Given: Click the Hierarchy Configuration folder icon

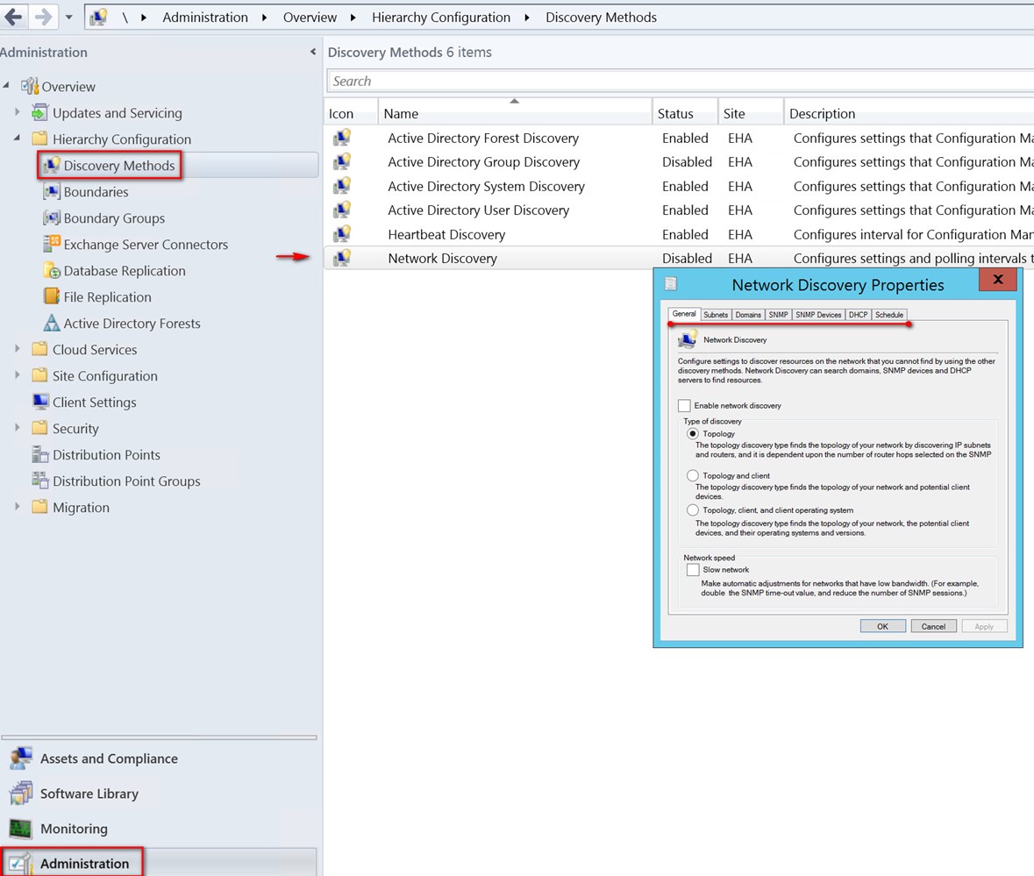Looking at the screenshot, I should tap(40, 139).
